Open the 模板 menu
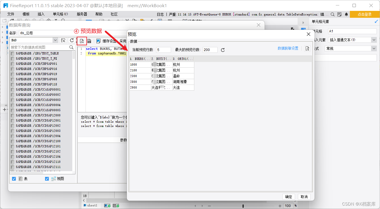The width and height of the screenshot is (380, 209). click(26, 14)
